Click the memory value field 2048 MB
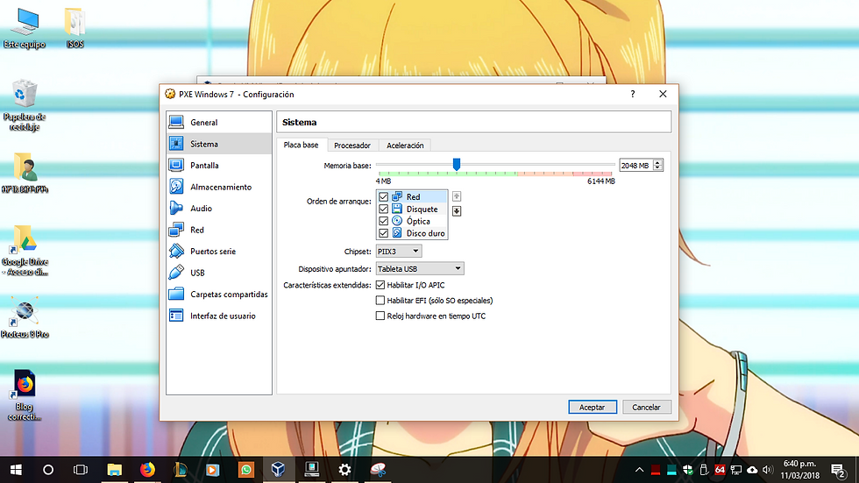859x483 pixels. 635,166
